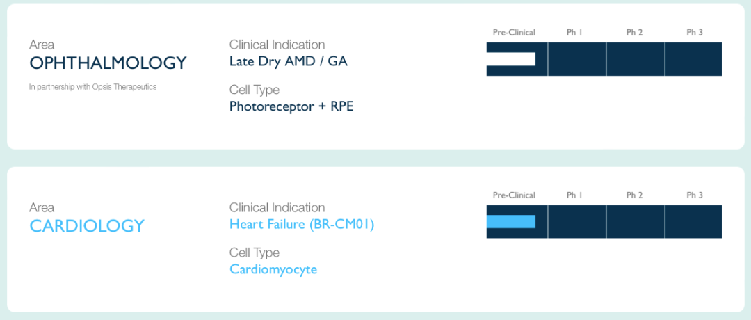
Task: Click the Ph 3 segment in Cardiology pipeline
Action: pyautogui.click(x=693, y=221)
